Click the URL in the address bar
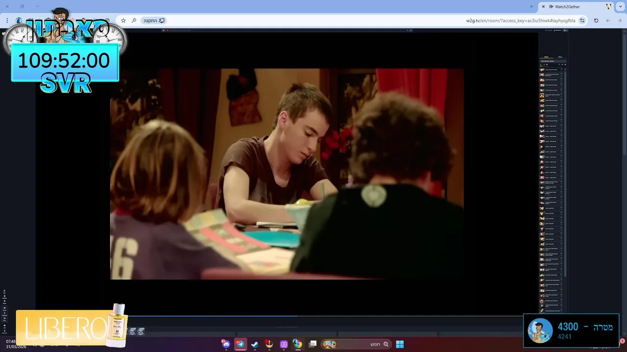 point(521,21)
